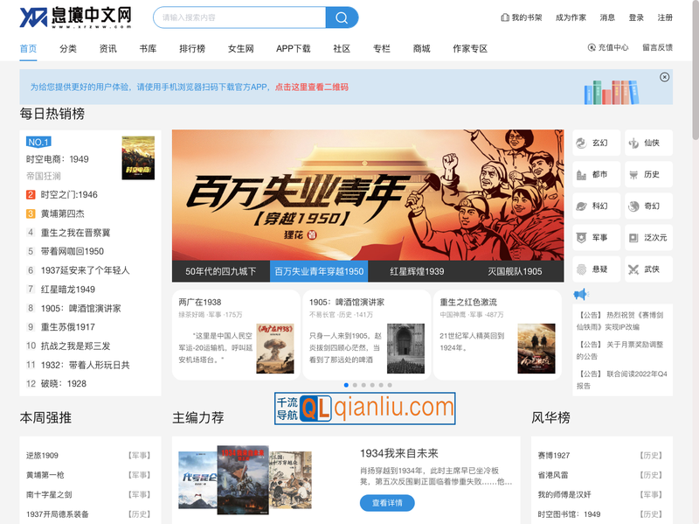The height and width of the screenshot is (524, 699).
Task: Click the 军事 shield genre icon
Action: coord(581,236)
